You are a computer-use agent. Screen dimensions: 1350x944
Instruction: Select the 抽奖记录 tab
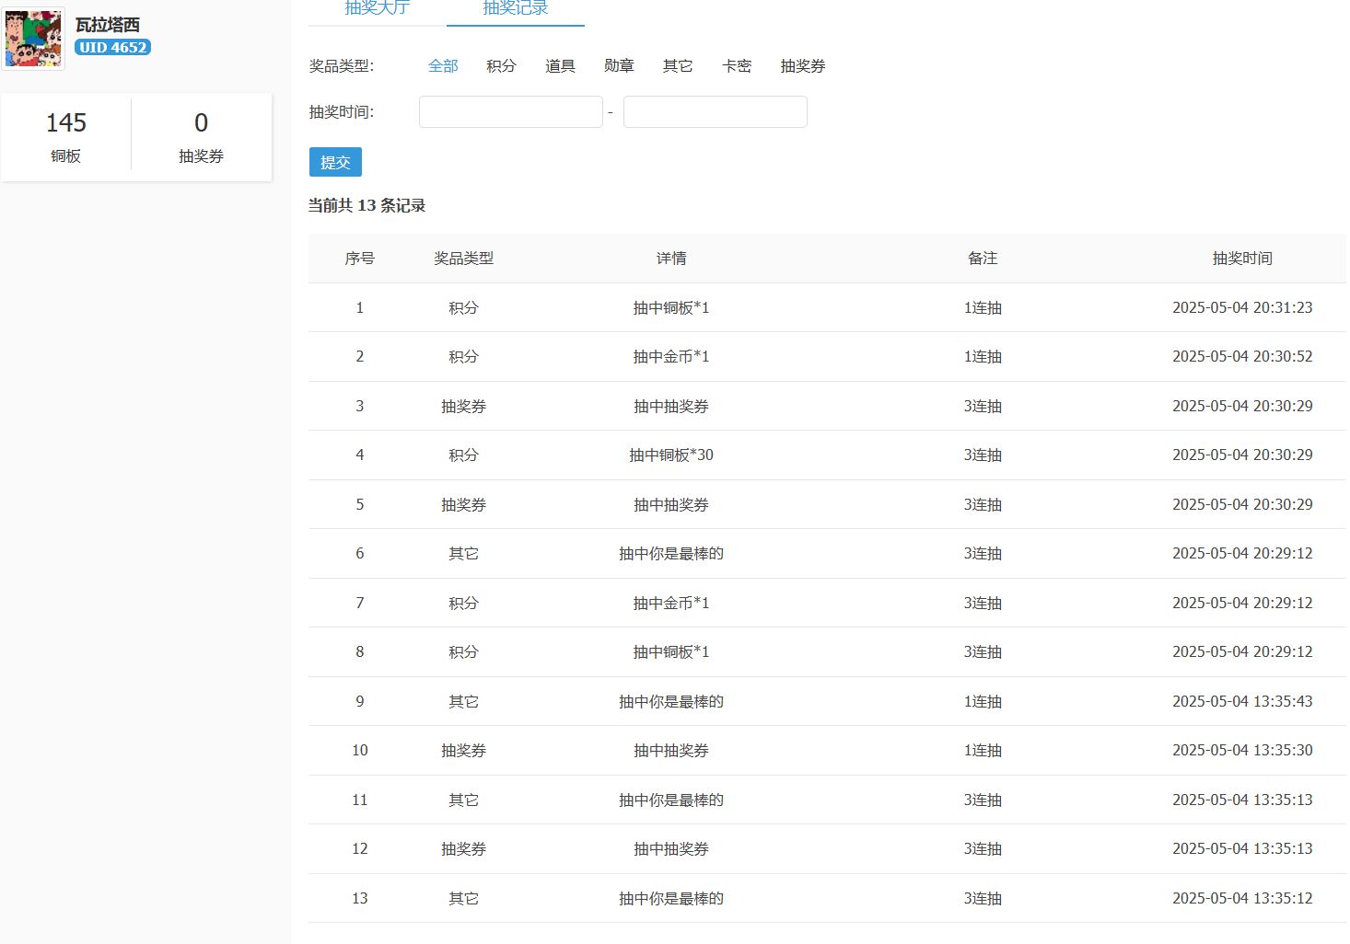[515, 8]
